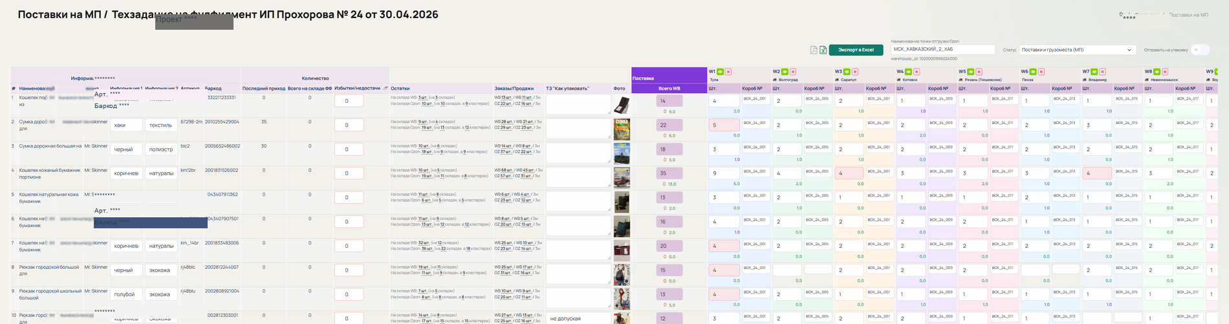
Task: Click truck icon beside Волгоград
Action: pos(775,80)
